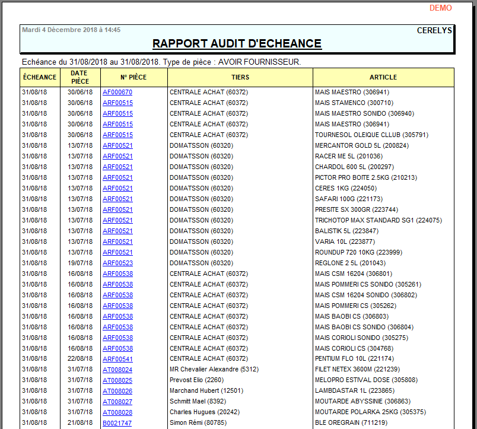Click the AT008025 piece link
The width and height of the screenshot is (477, 429).
(x=117, y=380)
